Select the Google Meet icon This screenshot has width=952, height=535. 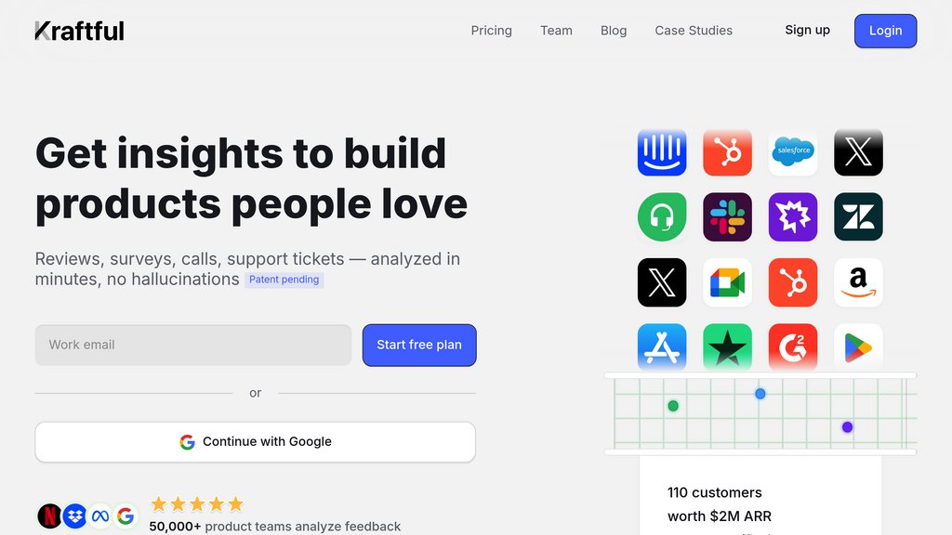point(727,282)
